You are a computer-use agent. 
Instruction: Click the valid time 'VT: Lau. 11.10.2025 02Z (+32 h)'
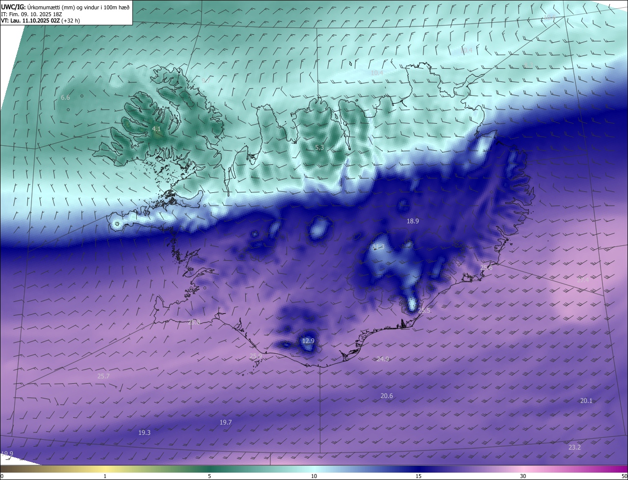coord(41,21)
